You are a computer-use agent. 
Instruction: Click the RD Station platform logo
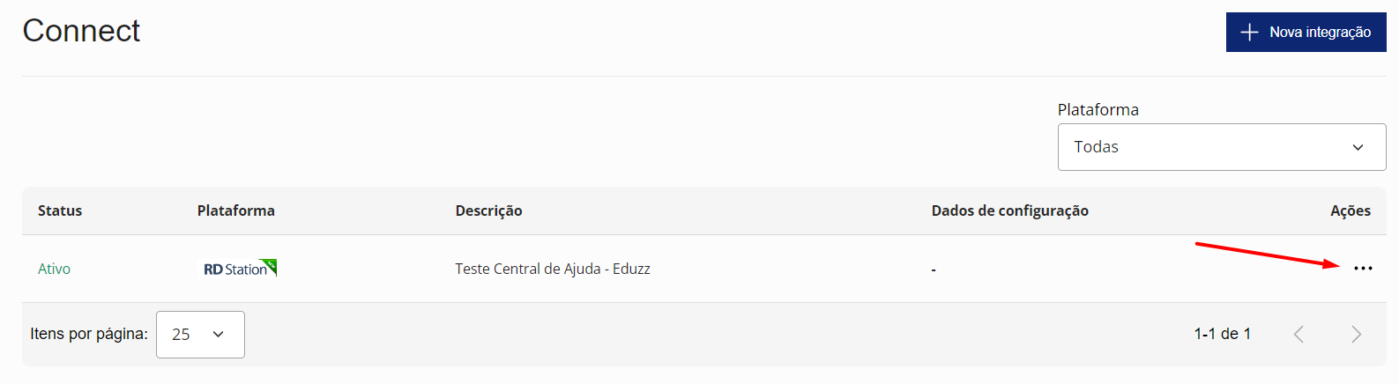[240, 269]
